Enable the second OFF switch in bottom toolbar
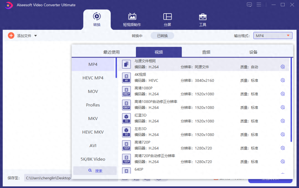This screenshot has width=299, height=188. point(147,179)
